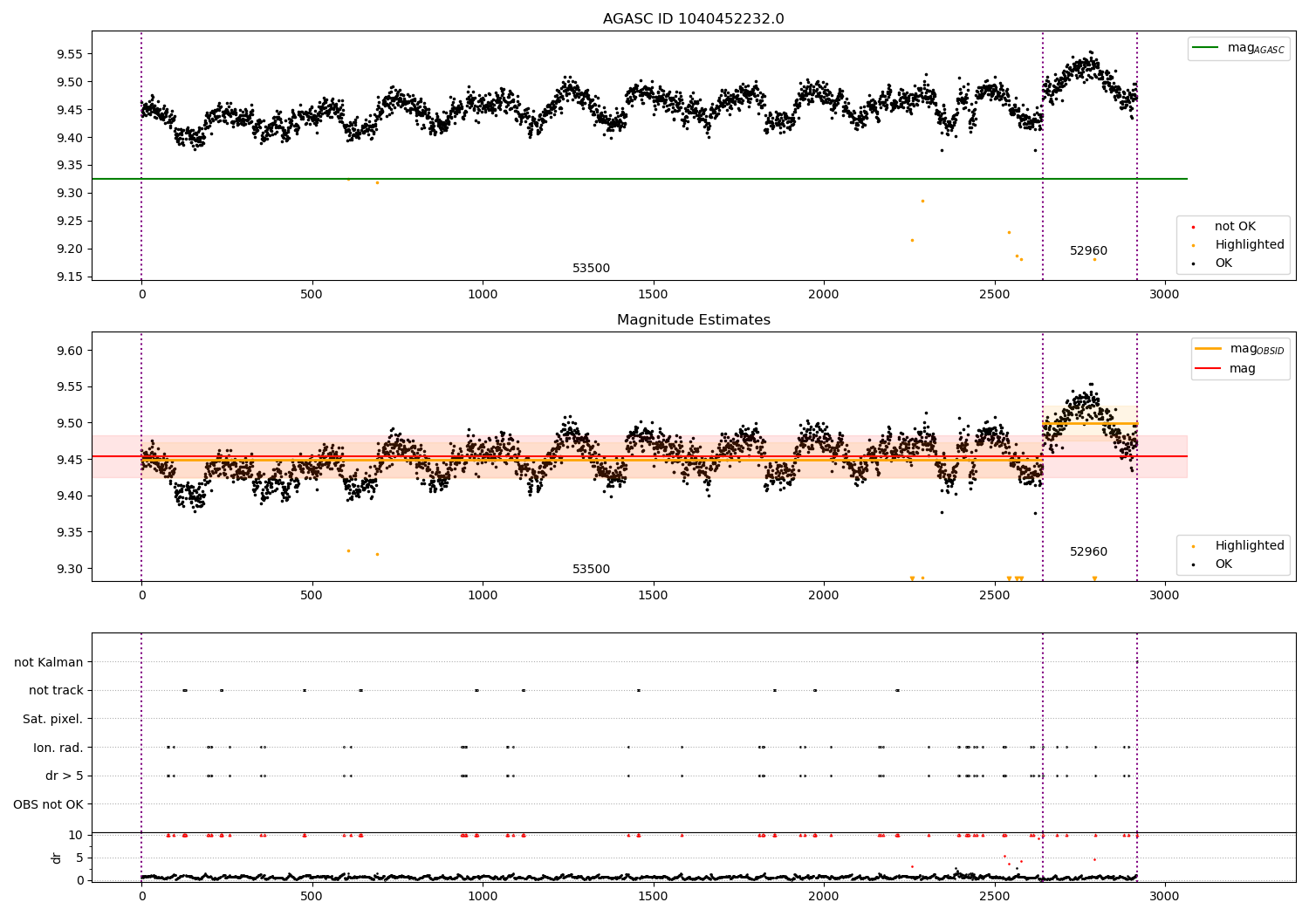
Task: Click the 53500 label in middle plot
Action: click(x=591, y=570)
